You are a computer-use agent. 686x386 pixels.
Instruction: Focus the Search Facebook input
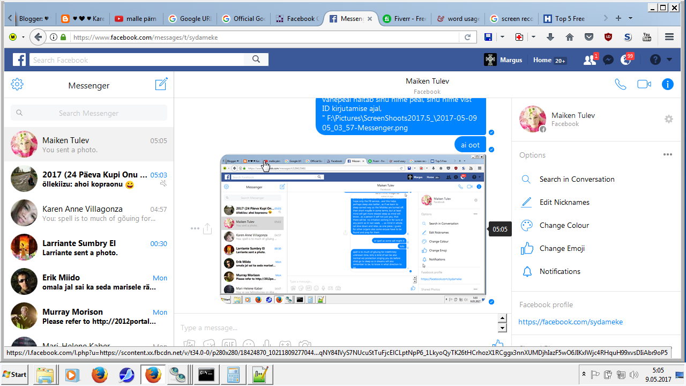(x=137, y=60)
